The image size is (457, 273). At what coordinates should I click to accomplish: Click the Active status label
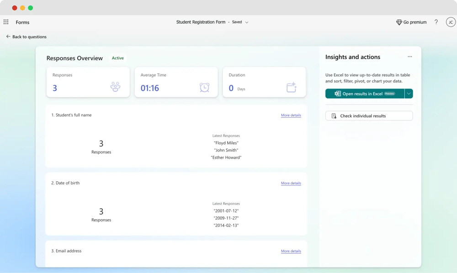click(x=118, y=58)
